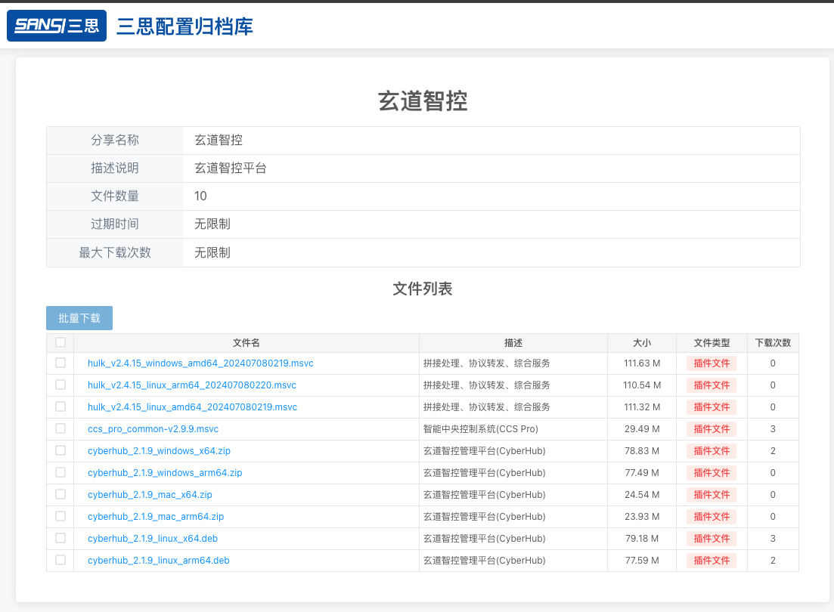Image resolution: width=834 pixels, height=612 pixels.
Task: Click the 文件名 column header
Action: [x=246, y=343]
